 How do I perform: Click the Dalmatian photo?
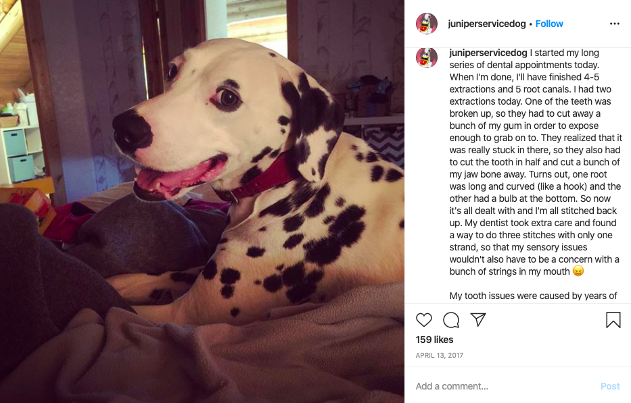202,201
